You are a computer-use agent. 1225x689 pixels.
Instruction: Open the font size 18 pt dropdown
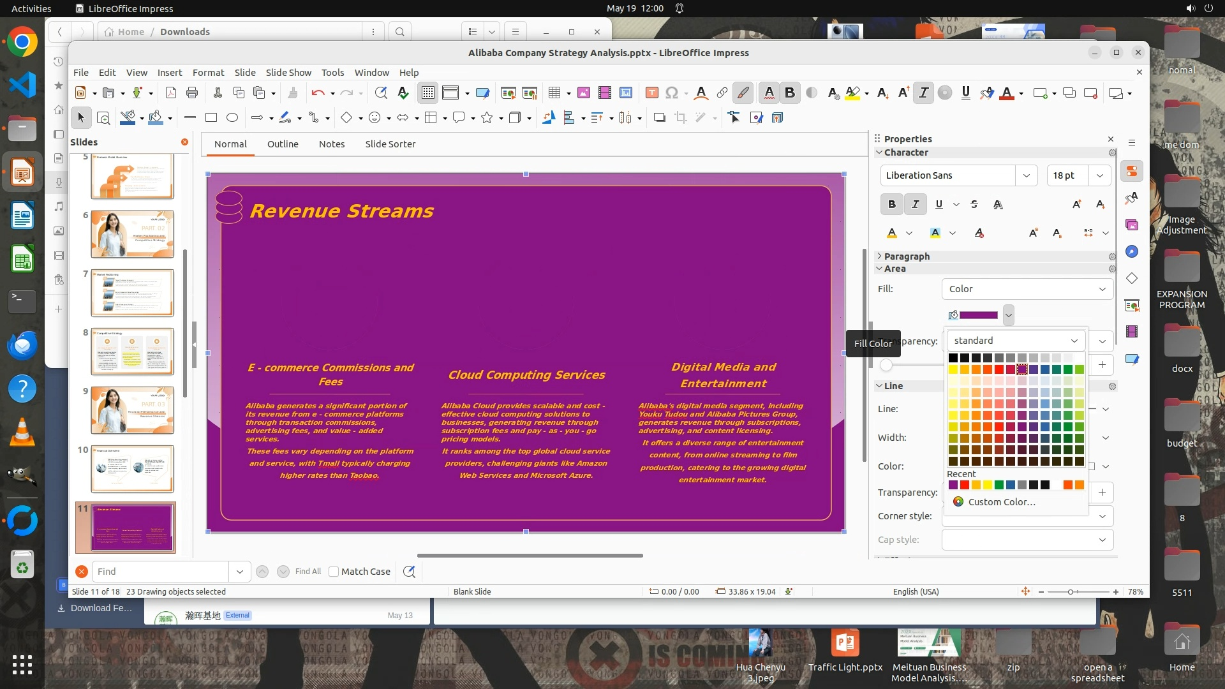pyautogui.click(x=1099, y=175)
